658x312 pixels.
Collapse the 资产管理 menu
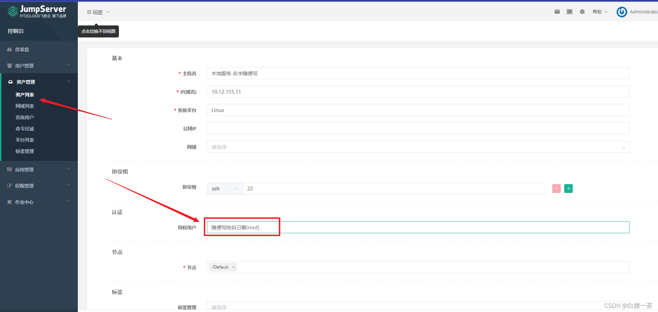pos(39,82)
